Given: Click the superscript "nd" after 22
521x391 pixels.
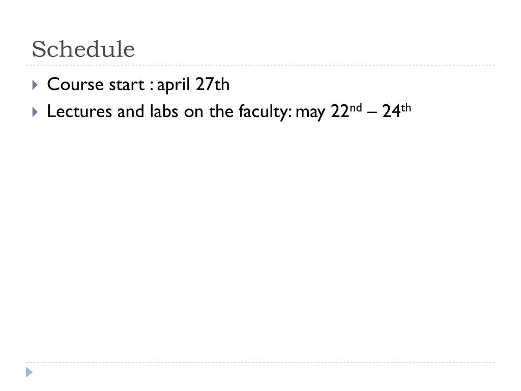Looking at the screenshot, I should (356, 108).
